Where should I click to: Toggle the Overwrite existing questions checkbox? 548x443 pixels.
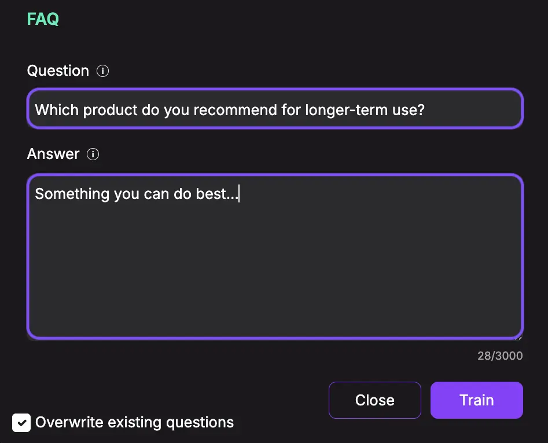(21, 423)
